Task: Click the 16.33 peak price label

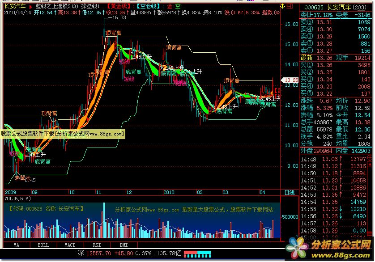Action: tap(118, 18)
